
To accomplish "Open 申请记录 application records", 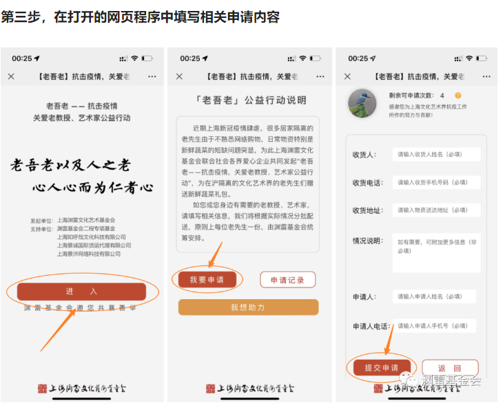I will click(x=287, y=280).
